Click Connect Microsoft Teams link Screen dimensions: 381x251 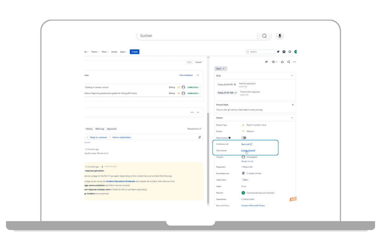pos(253,206)
